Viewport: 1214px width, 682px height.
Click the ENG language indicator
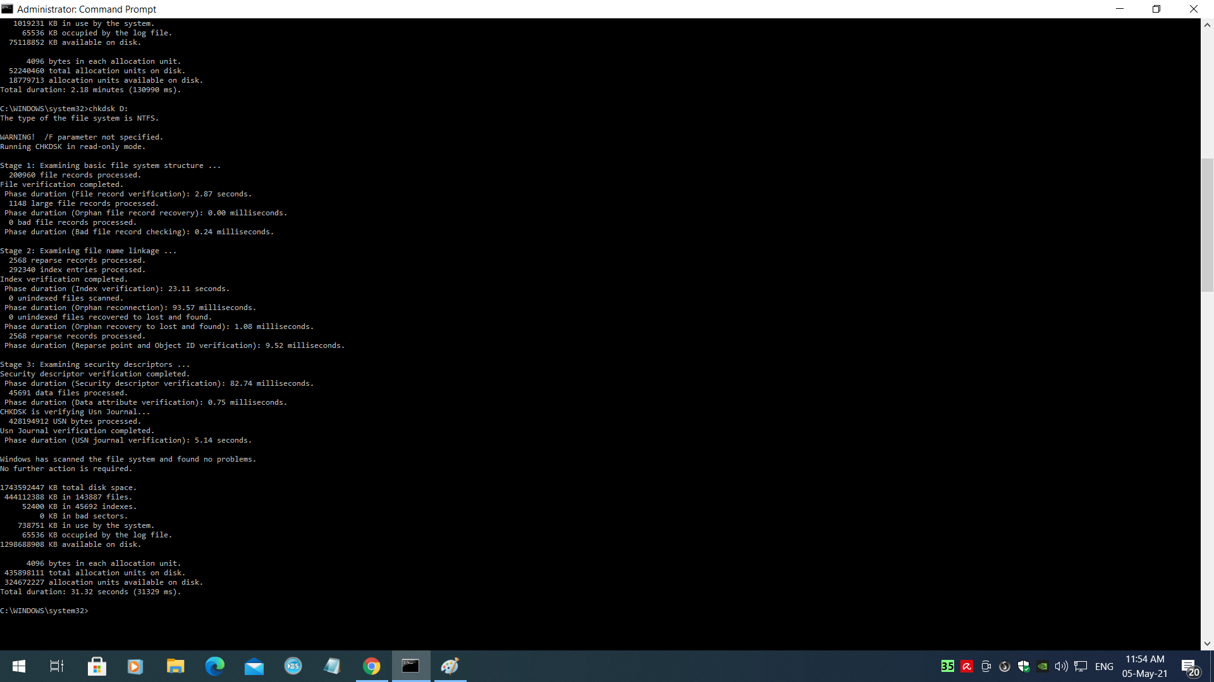pyautogui.click(x=1104, y=666)
